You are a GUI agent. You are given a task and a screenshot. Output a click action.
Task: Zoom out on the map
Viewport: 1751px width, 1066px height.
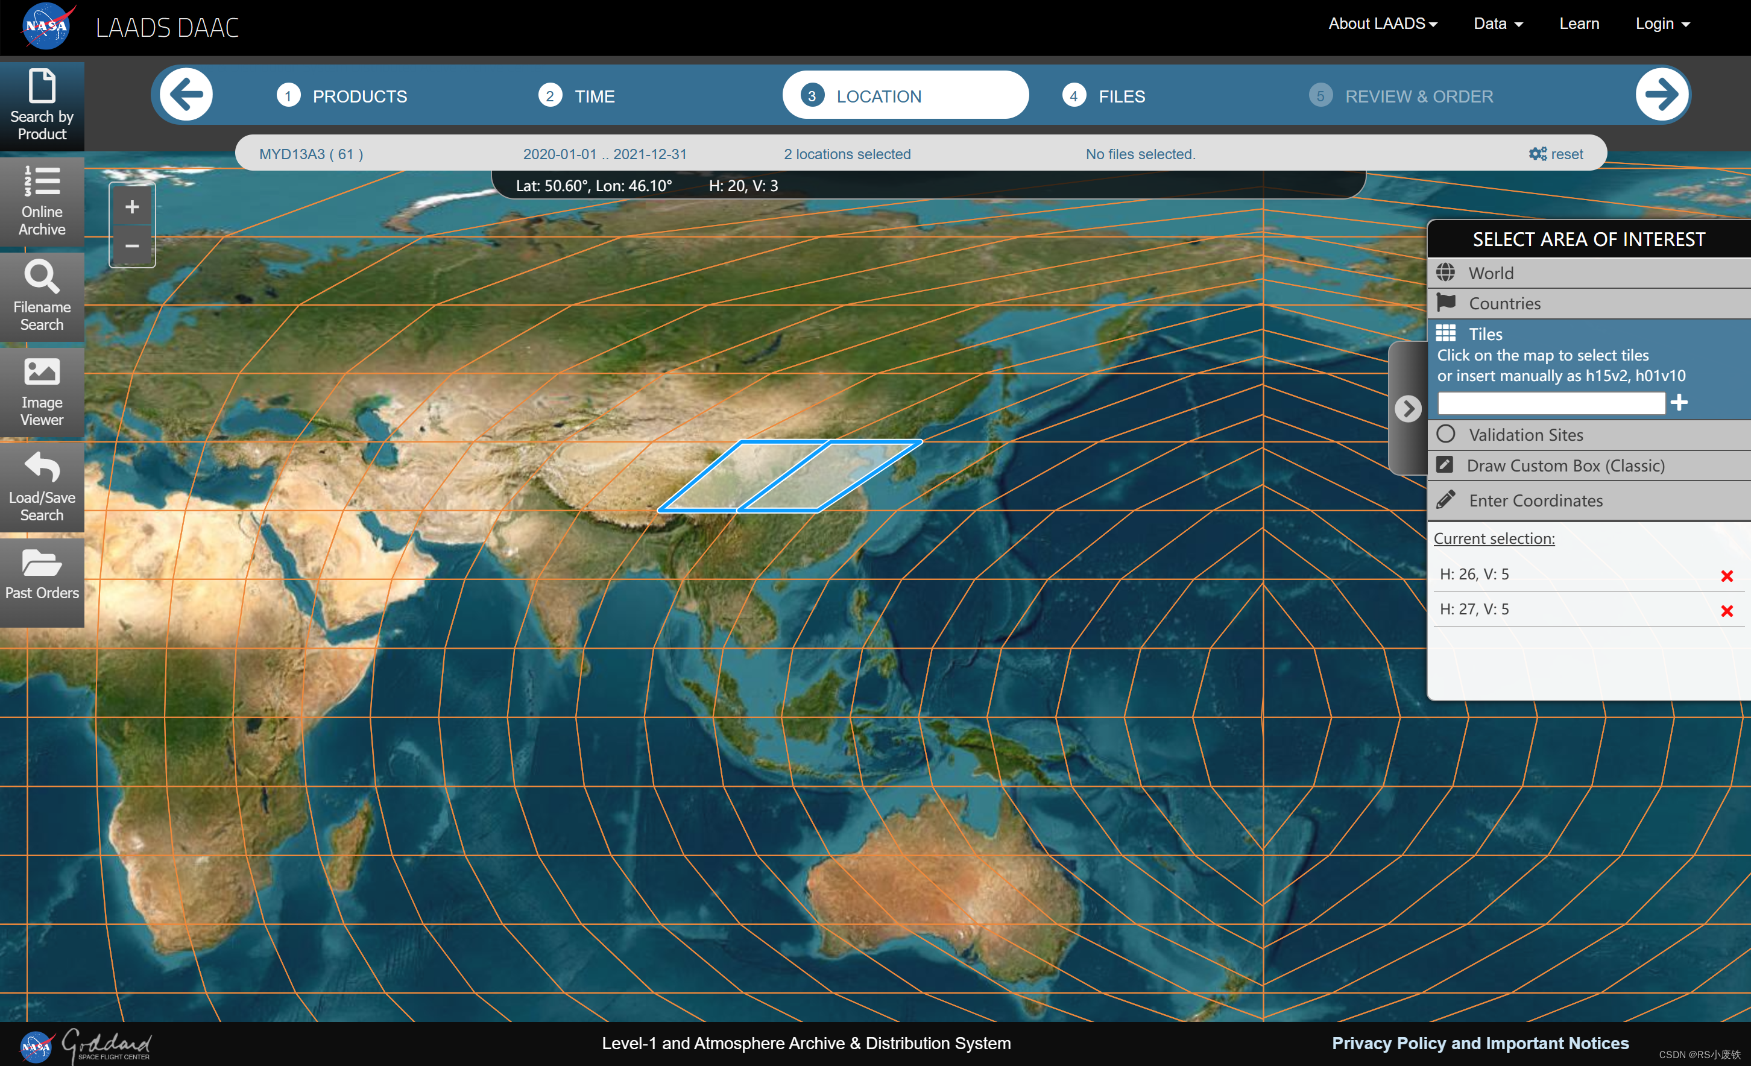(x=132, y=246)
